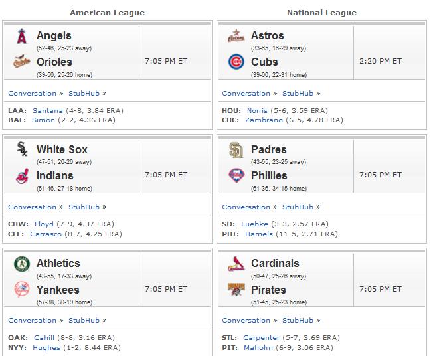This screenshot has width=435, height=356.
Task: Click the Yankees team logo
Action: 22,289
